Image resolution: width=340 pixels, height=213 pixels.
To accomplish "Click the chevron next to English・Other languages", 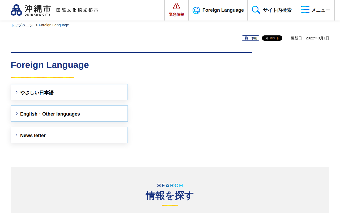I will 17,114.
